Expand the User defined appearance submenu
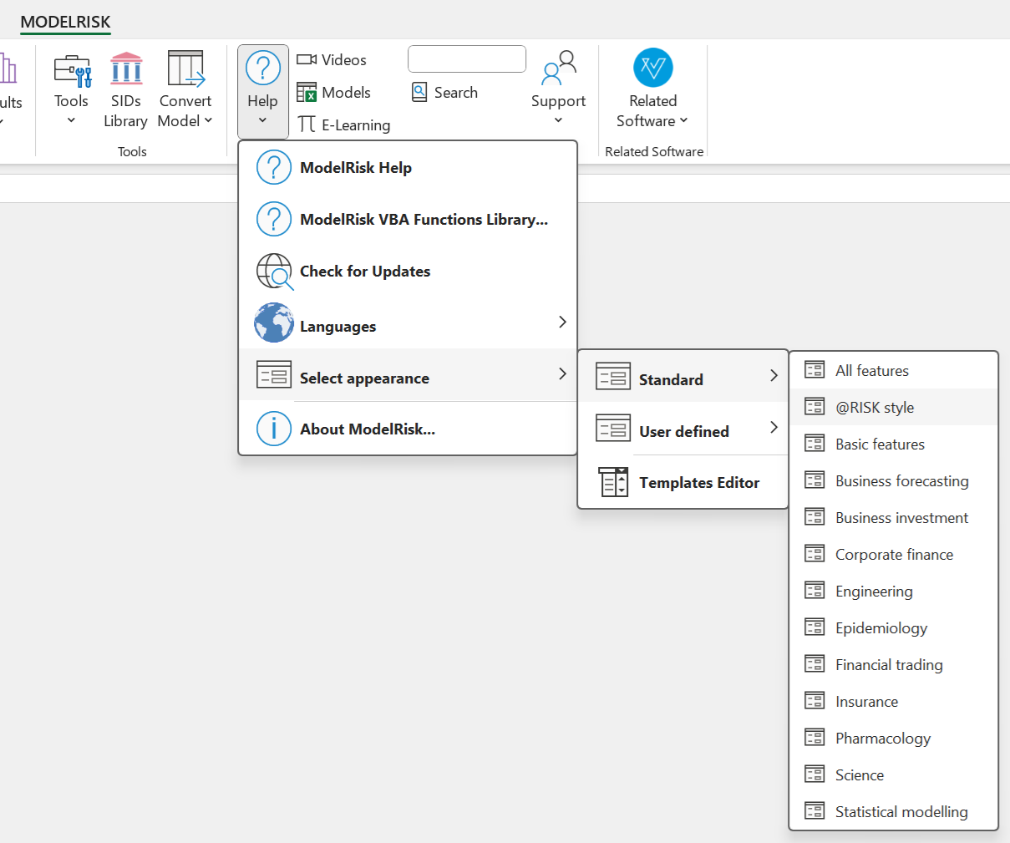This screenshot has height=843, width=1010. click(683, 431)
